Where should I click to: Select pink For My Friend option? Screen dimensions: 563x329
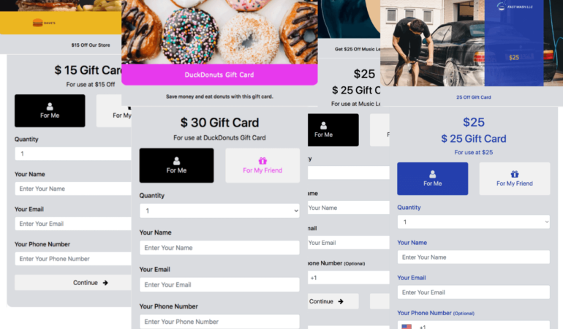(x=262, y=165)
